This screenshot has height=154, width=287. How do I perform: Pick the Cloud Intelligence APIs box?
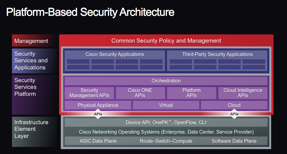click(243, 93)
